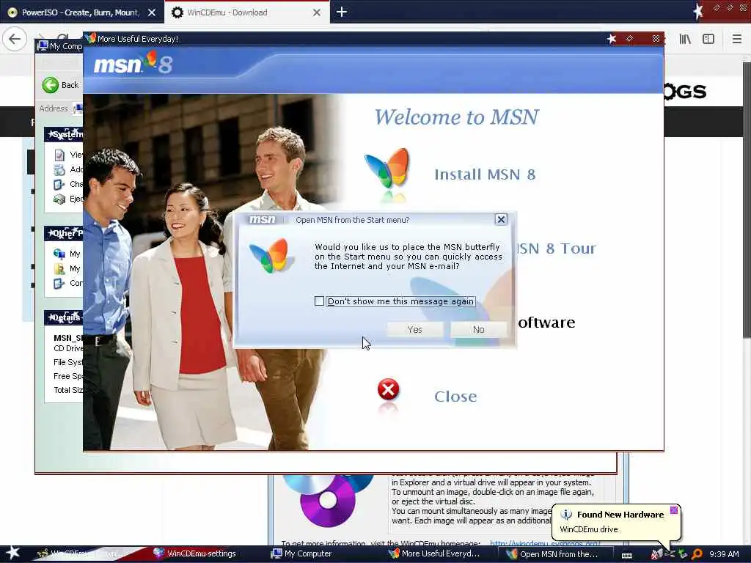Click the green arrows tray icon
The height and width of the screenshot is (563, 751).
click(683, 554)
